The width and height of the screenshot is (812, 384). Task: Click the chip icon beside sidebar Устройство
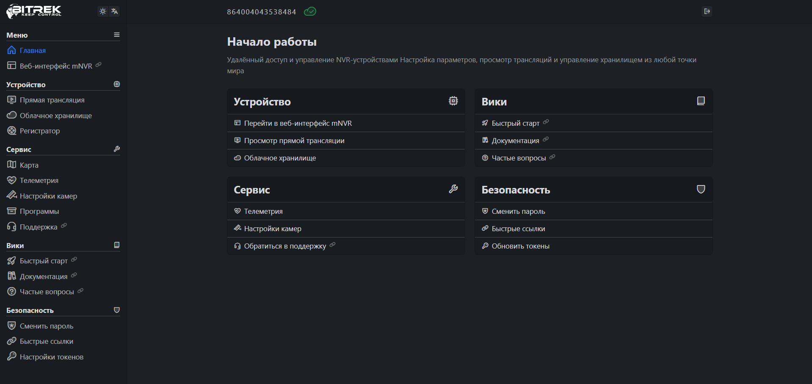tap(117, 84)
